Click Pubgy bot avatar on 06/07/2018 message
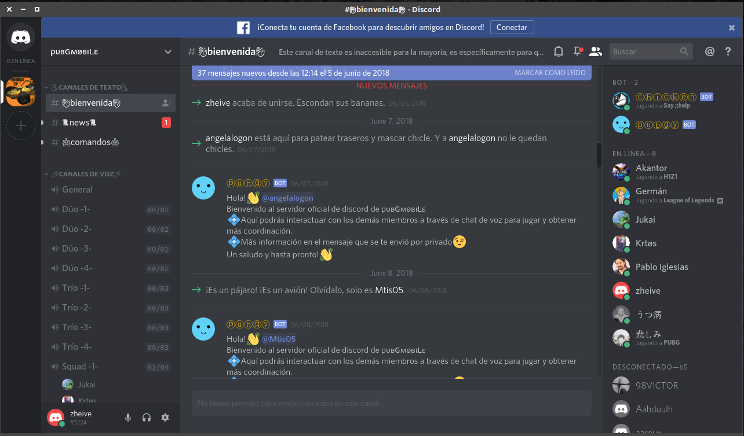The image size is (744, 436). click(203, 188)
